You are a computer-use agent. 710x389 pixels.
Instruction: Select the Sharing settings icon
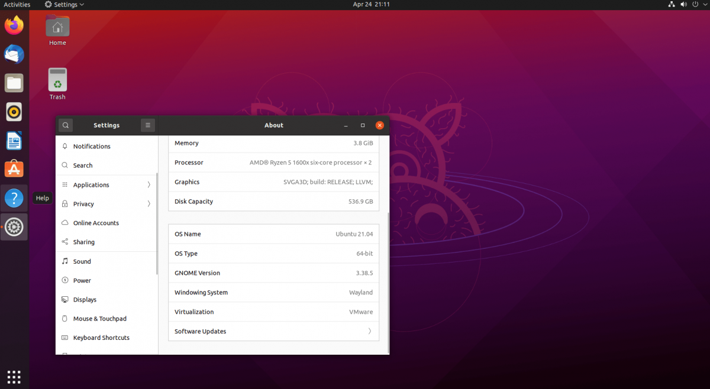65,242
